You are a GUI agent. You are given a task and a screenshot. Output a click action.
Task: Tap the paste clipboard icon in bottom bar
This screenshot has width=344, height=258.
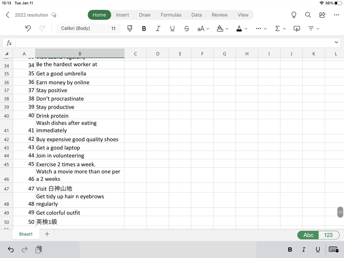coord(39,250)
